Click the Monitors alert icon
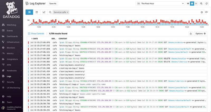211x112 pixels. pos(3,48)
